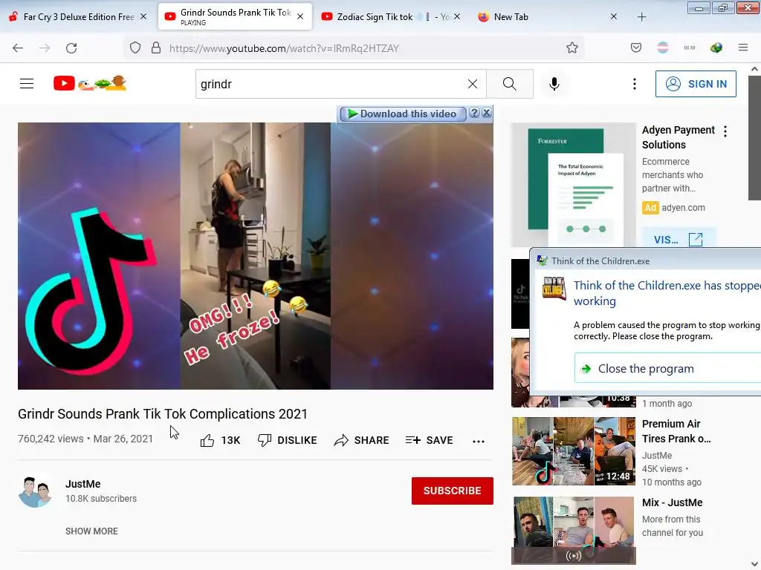Open Premium Air Tires Prank video thumbnail
This screenshot has width=761, height=570.
574,451
